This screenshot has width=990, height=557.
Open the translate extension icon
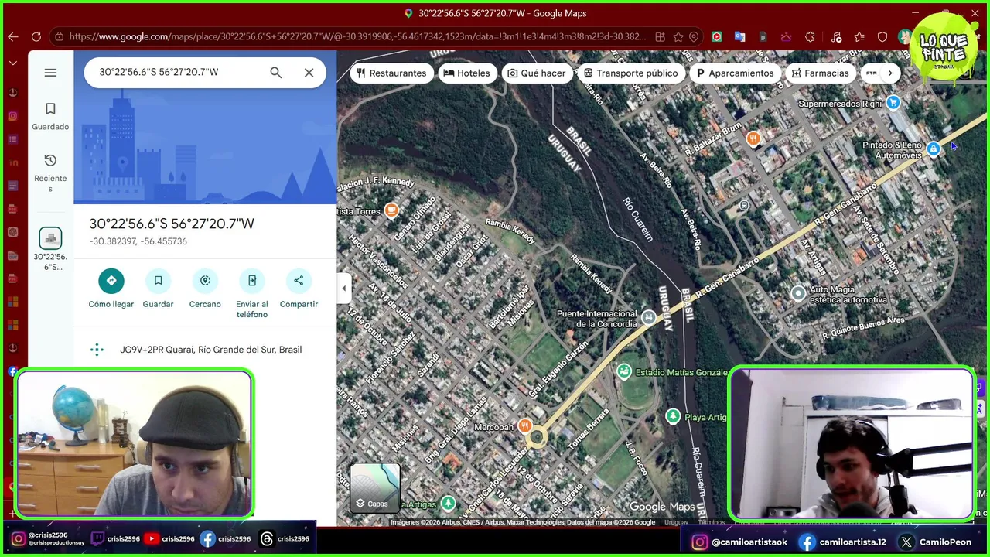tap(740, 36)
